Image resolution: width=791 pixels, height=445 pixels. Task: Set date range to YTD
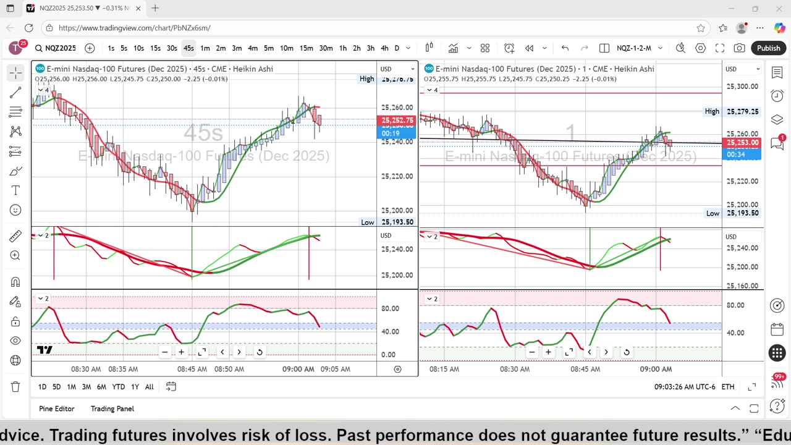(x=118, y=387)
